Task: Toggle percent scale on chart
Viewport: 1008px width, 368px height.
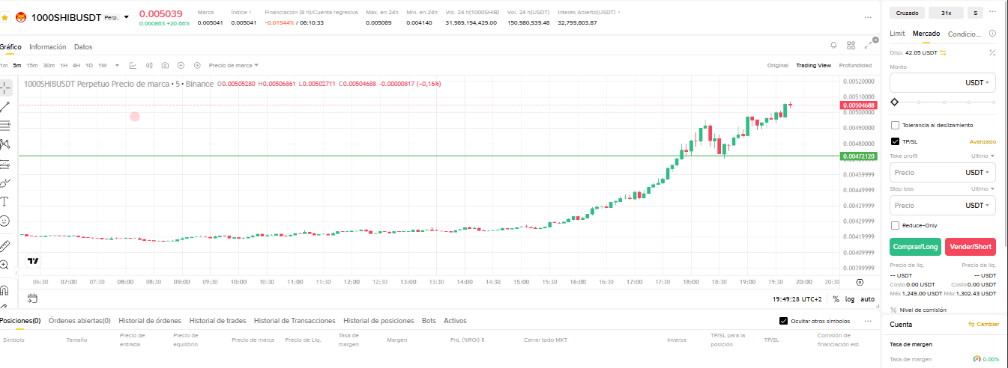Action: click(x=836, y=298)
